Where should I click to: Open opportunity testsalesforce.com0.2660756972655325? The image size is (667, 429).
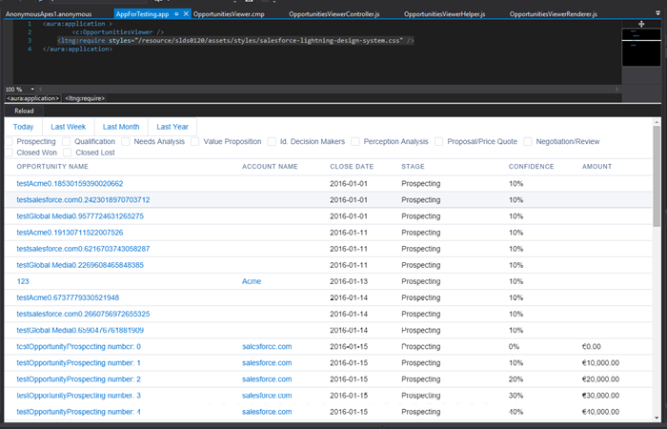point(83,314)
